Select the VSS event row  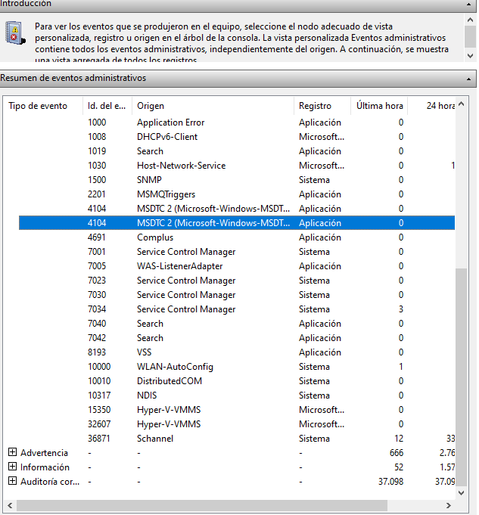coord(237,352)
